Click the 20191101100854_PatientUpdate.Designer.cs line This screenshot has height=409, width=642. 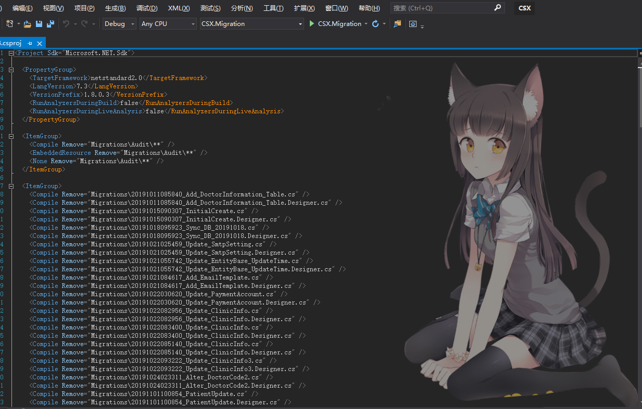pyautogui.click(x=160, y=402)
